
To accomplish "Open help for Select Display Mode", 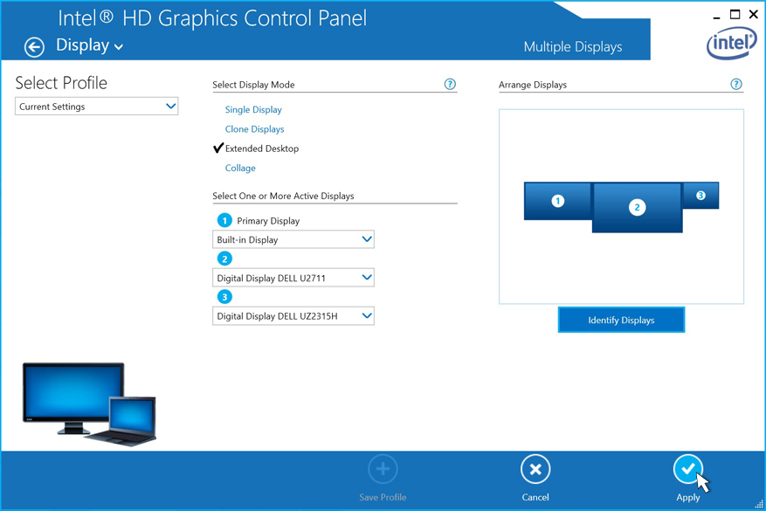I will [450, 84].
